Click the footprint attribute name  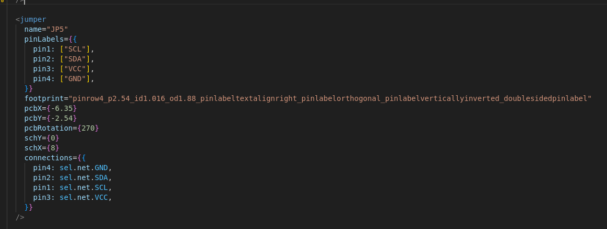click(x=44, y=98)
